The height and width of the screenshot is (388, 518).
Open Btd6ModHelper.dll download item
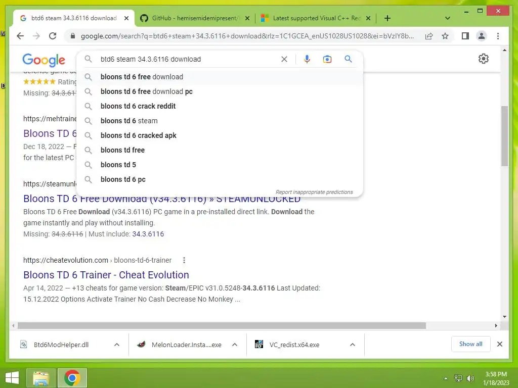tap(61, 345)
